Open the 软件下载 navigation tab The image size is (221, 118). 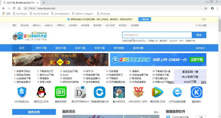pos(41,48)
